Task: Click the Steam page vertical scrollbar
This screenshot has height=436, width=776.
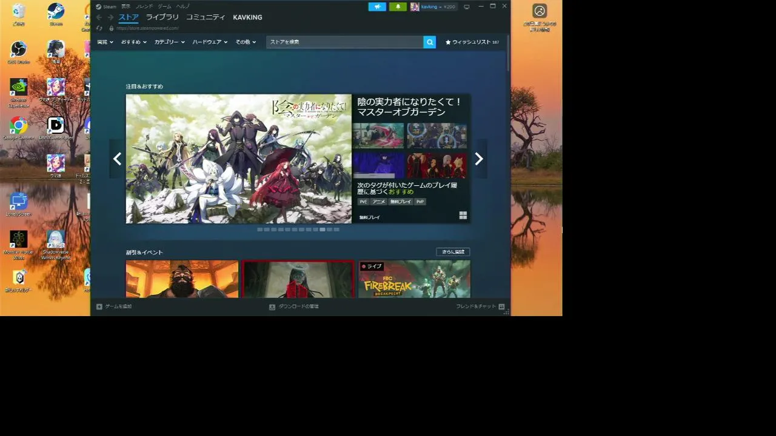Action: [508, 53]
